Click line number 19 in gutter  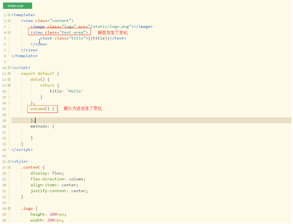4,121
